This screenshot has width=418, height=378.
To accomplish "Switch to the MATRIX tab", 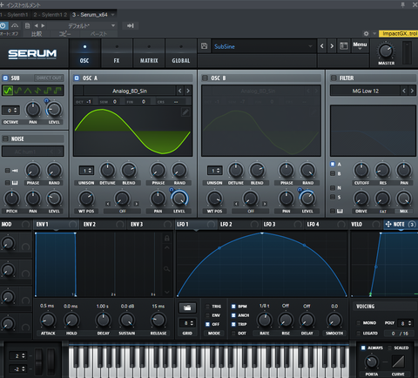I will [x=149, y=54].
